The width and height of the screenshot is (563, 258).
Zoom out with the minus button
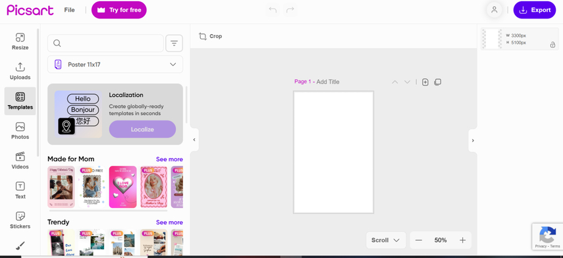(x=419, y=240)
